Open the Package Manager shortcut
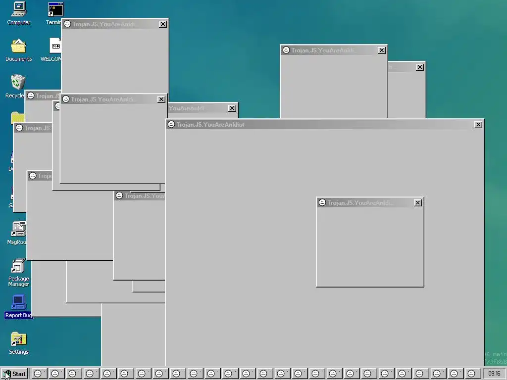This screenshot has width=507, height=380. 18,273
